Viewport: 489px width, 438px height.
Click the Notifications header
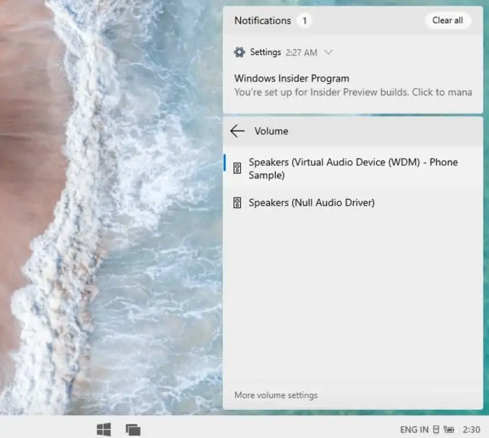tap(262, 20)
